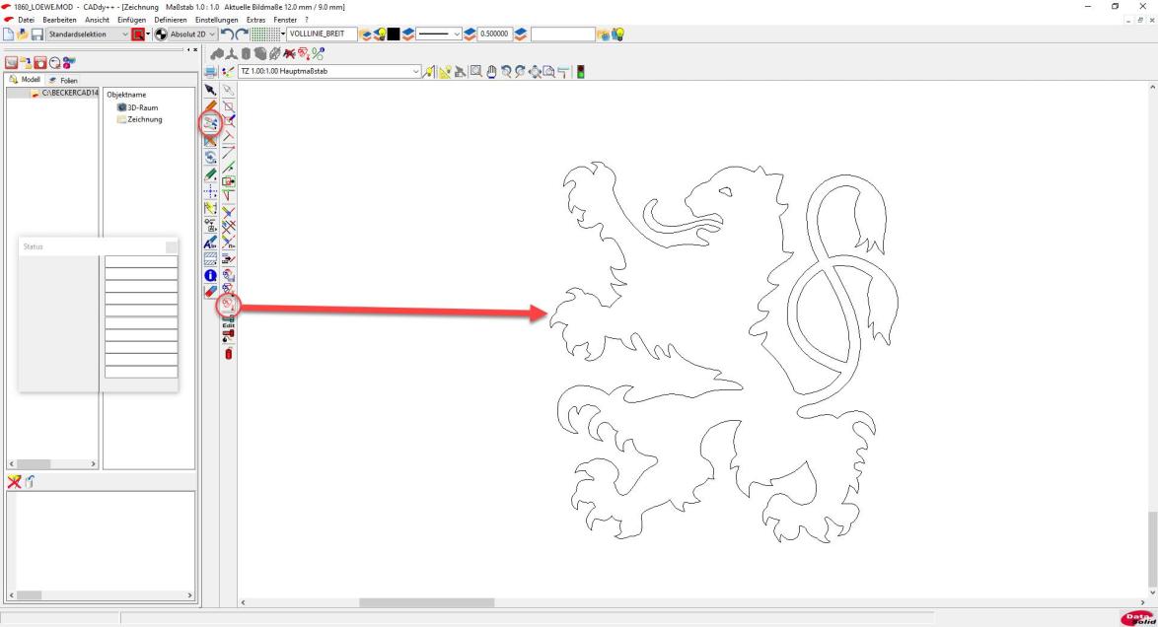Open the Extras menu
1158x627 pixels.
tap(255, 20)
